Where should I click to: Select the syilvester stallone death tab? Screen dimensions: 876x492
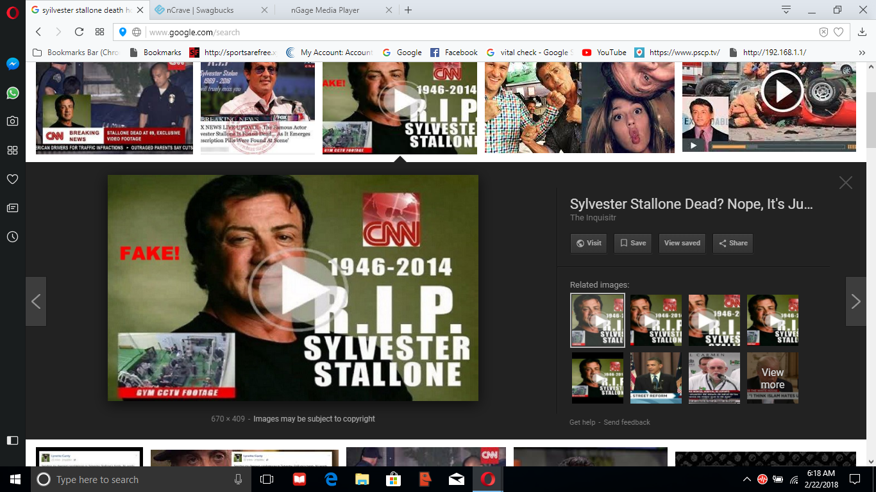pos(87,10)
